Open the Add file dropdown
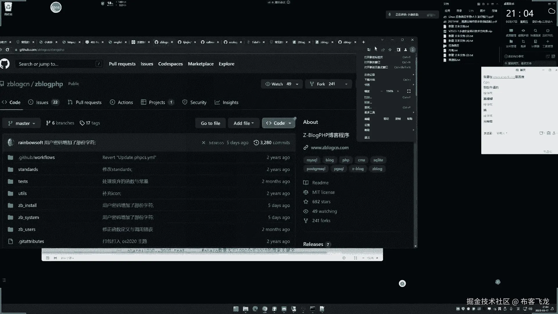558x314 pixels. click(x=244, y=123)
